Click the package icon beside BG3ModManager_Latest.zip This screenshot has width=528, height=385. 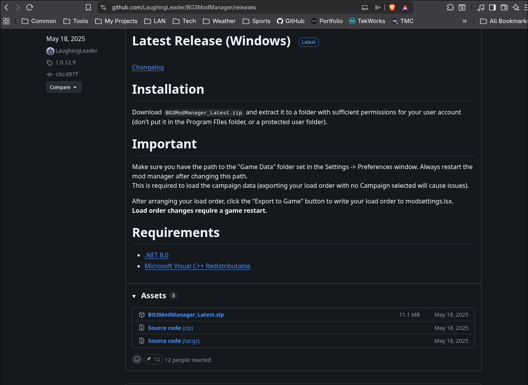[x=142, y=315]
